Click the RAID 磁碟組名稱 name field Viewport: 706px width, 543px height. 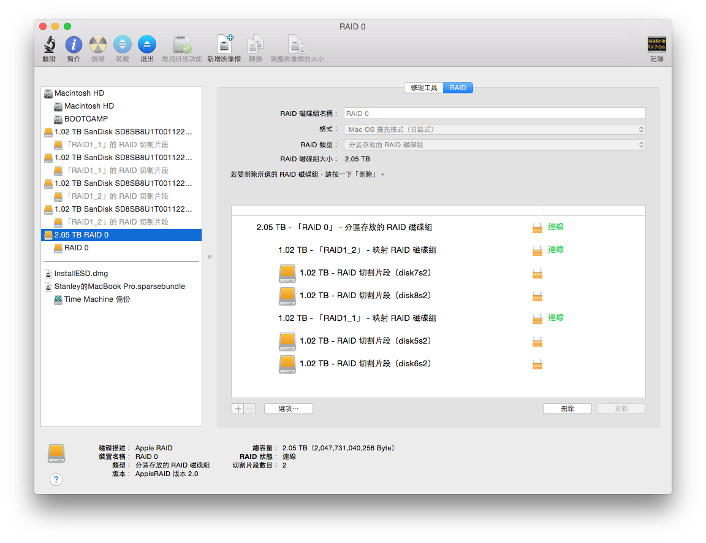pos(495,114)
